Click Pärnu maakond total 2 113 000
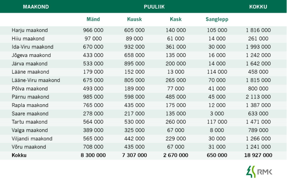The image size is (287, 184). [x=258, y=97]
